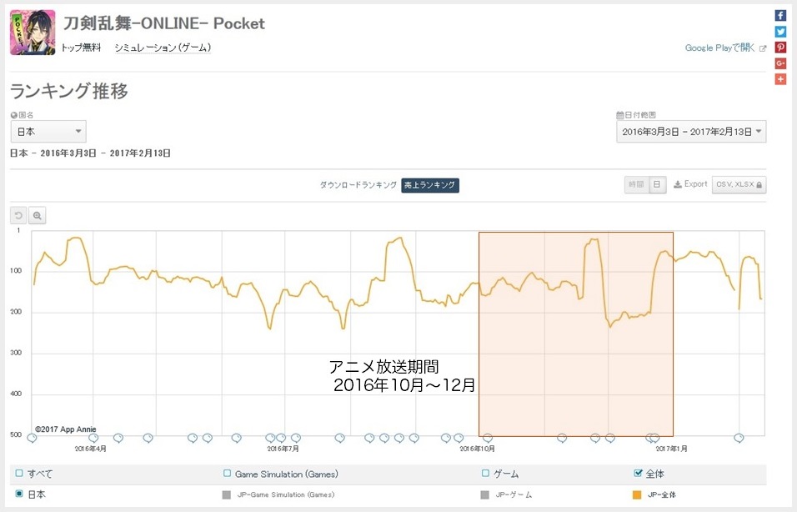Open the シミュレーション (ゲーム) category link

(163, 48)
